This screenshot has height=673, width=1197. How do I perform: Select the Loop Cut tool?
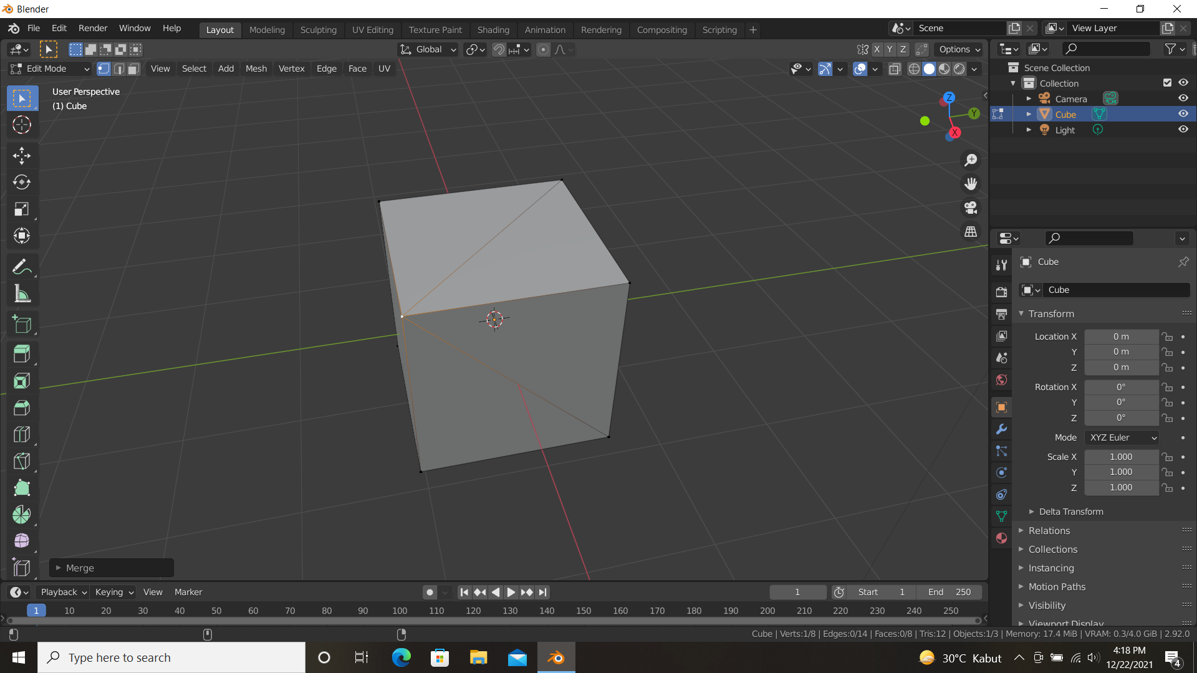tap(22, 434)
